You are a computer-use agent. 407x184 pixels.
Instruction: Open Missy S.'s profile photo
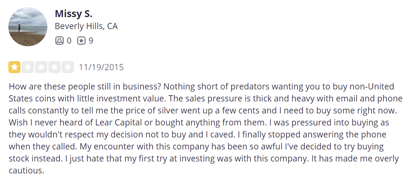[x=28, y=27]
